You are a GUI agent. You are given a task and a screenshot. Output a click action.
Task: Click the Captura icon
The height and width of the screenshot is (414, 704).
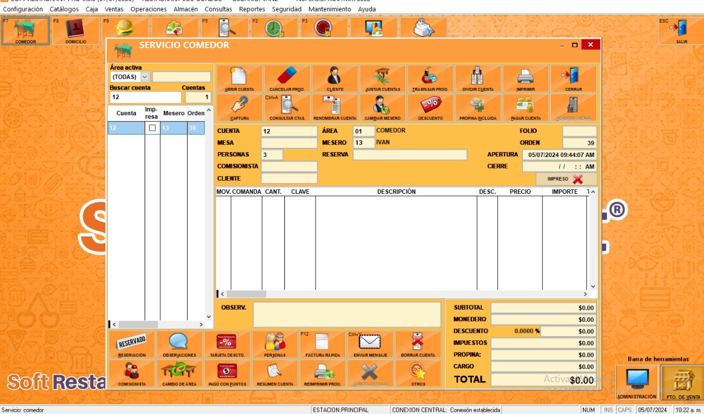(240, 108)
